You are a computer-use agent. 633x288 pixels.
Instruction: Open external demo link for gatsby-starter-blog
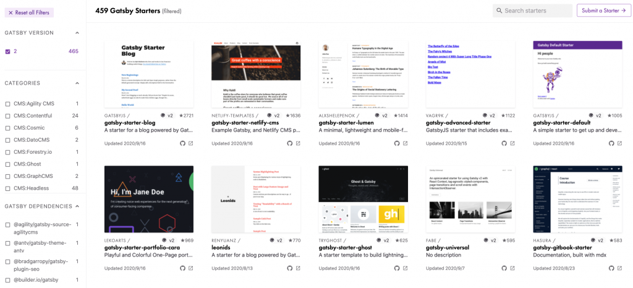pos(191,143)
